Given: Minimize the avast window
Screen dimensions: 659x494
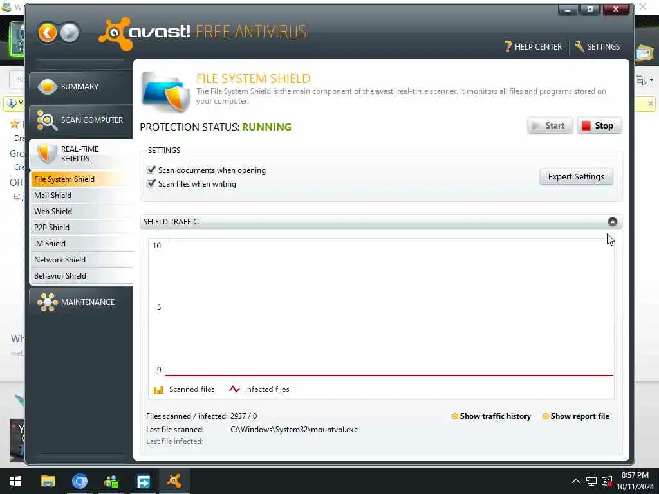Looking at the screenshot, I should pos(568,9).
